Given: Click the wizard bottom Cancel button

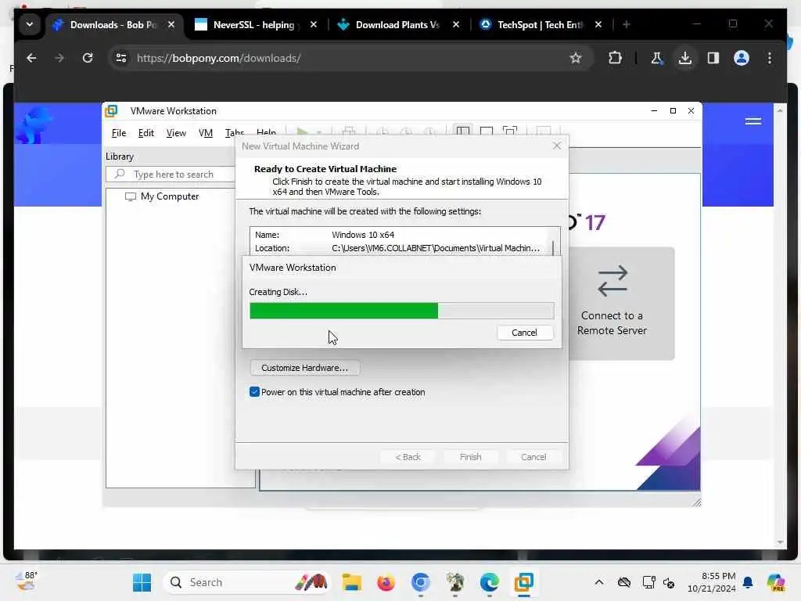Looking at the screenshot, I should [533, 457].
